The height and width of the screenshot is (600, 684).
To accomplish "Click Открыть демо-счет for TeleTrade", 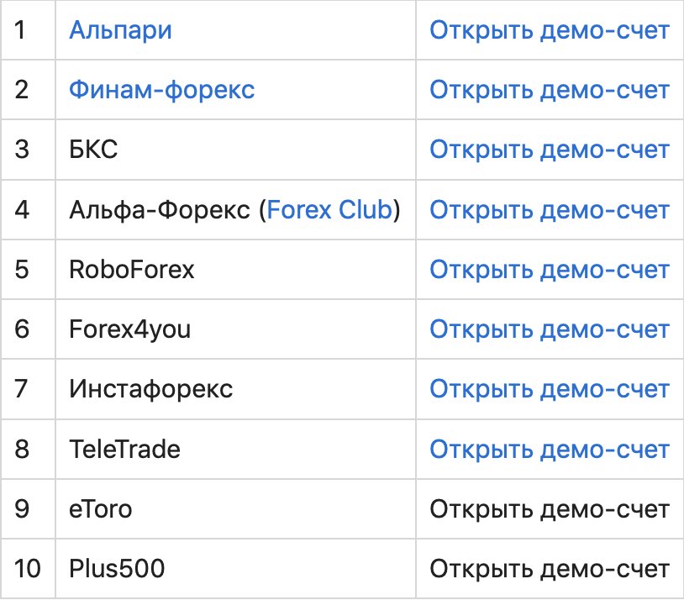I will coord(550,449).
